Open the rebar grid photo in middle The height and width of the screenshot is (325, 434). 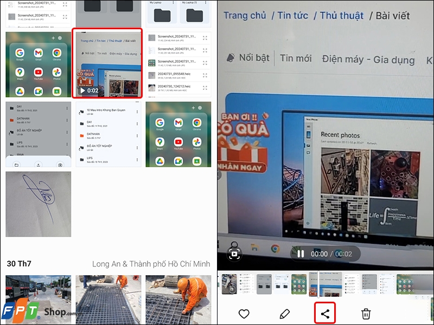(108, 300)
